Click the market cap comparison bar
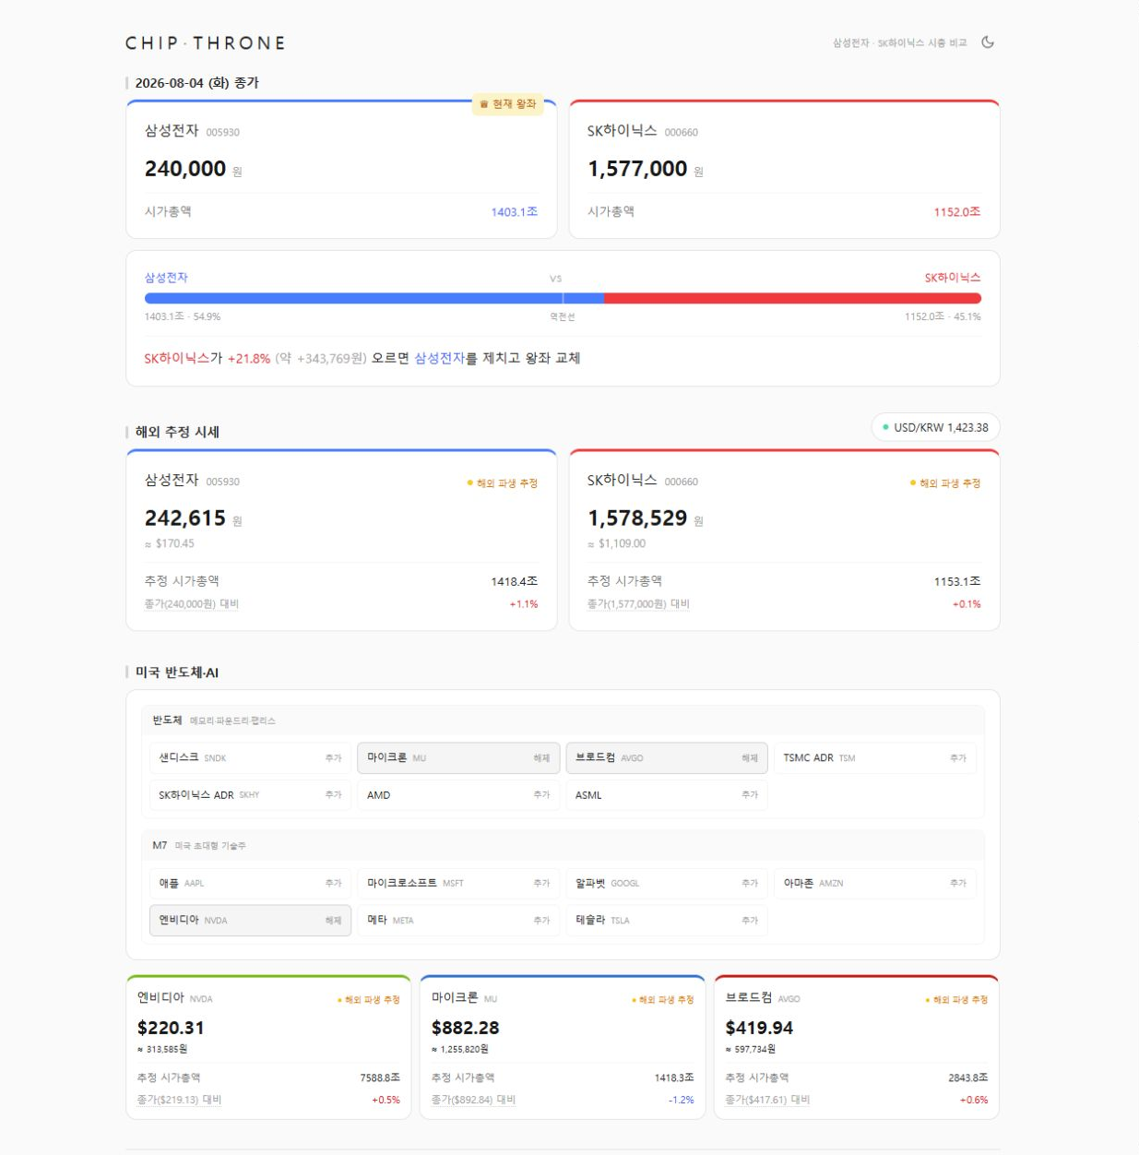The image size is (1139, 1155). (x=563, y=298)
